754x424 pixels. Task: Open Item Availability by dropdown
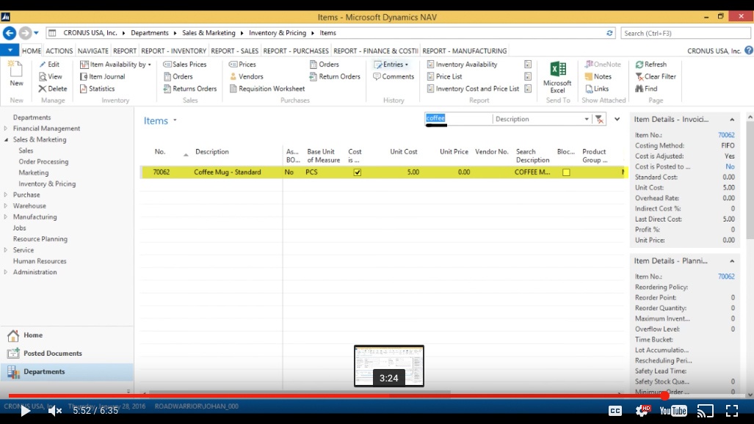(115, 65)
